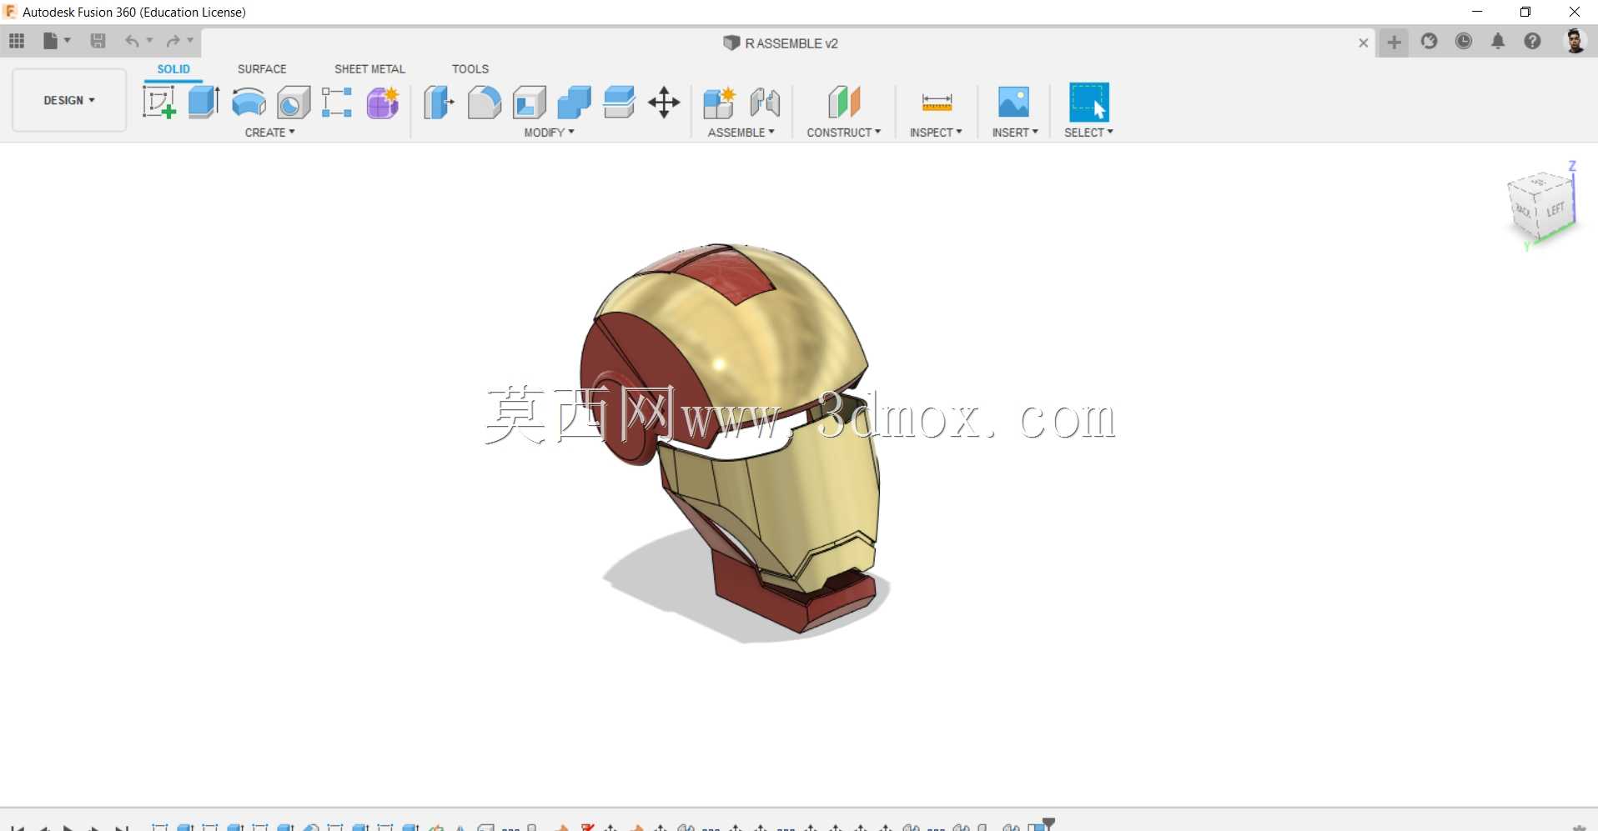Expand the INSERT menu
This screenshot has height=831, width=1598.
point(1015,133)
